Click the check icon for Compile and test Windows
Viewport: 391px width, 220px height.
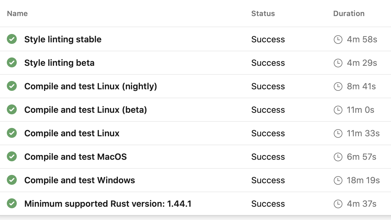[12, 180]
